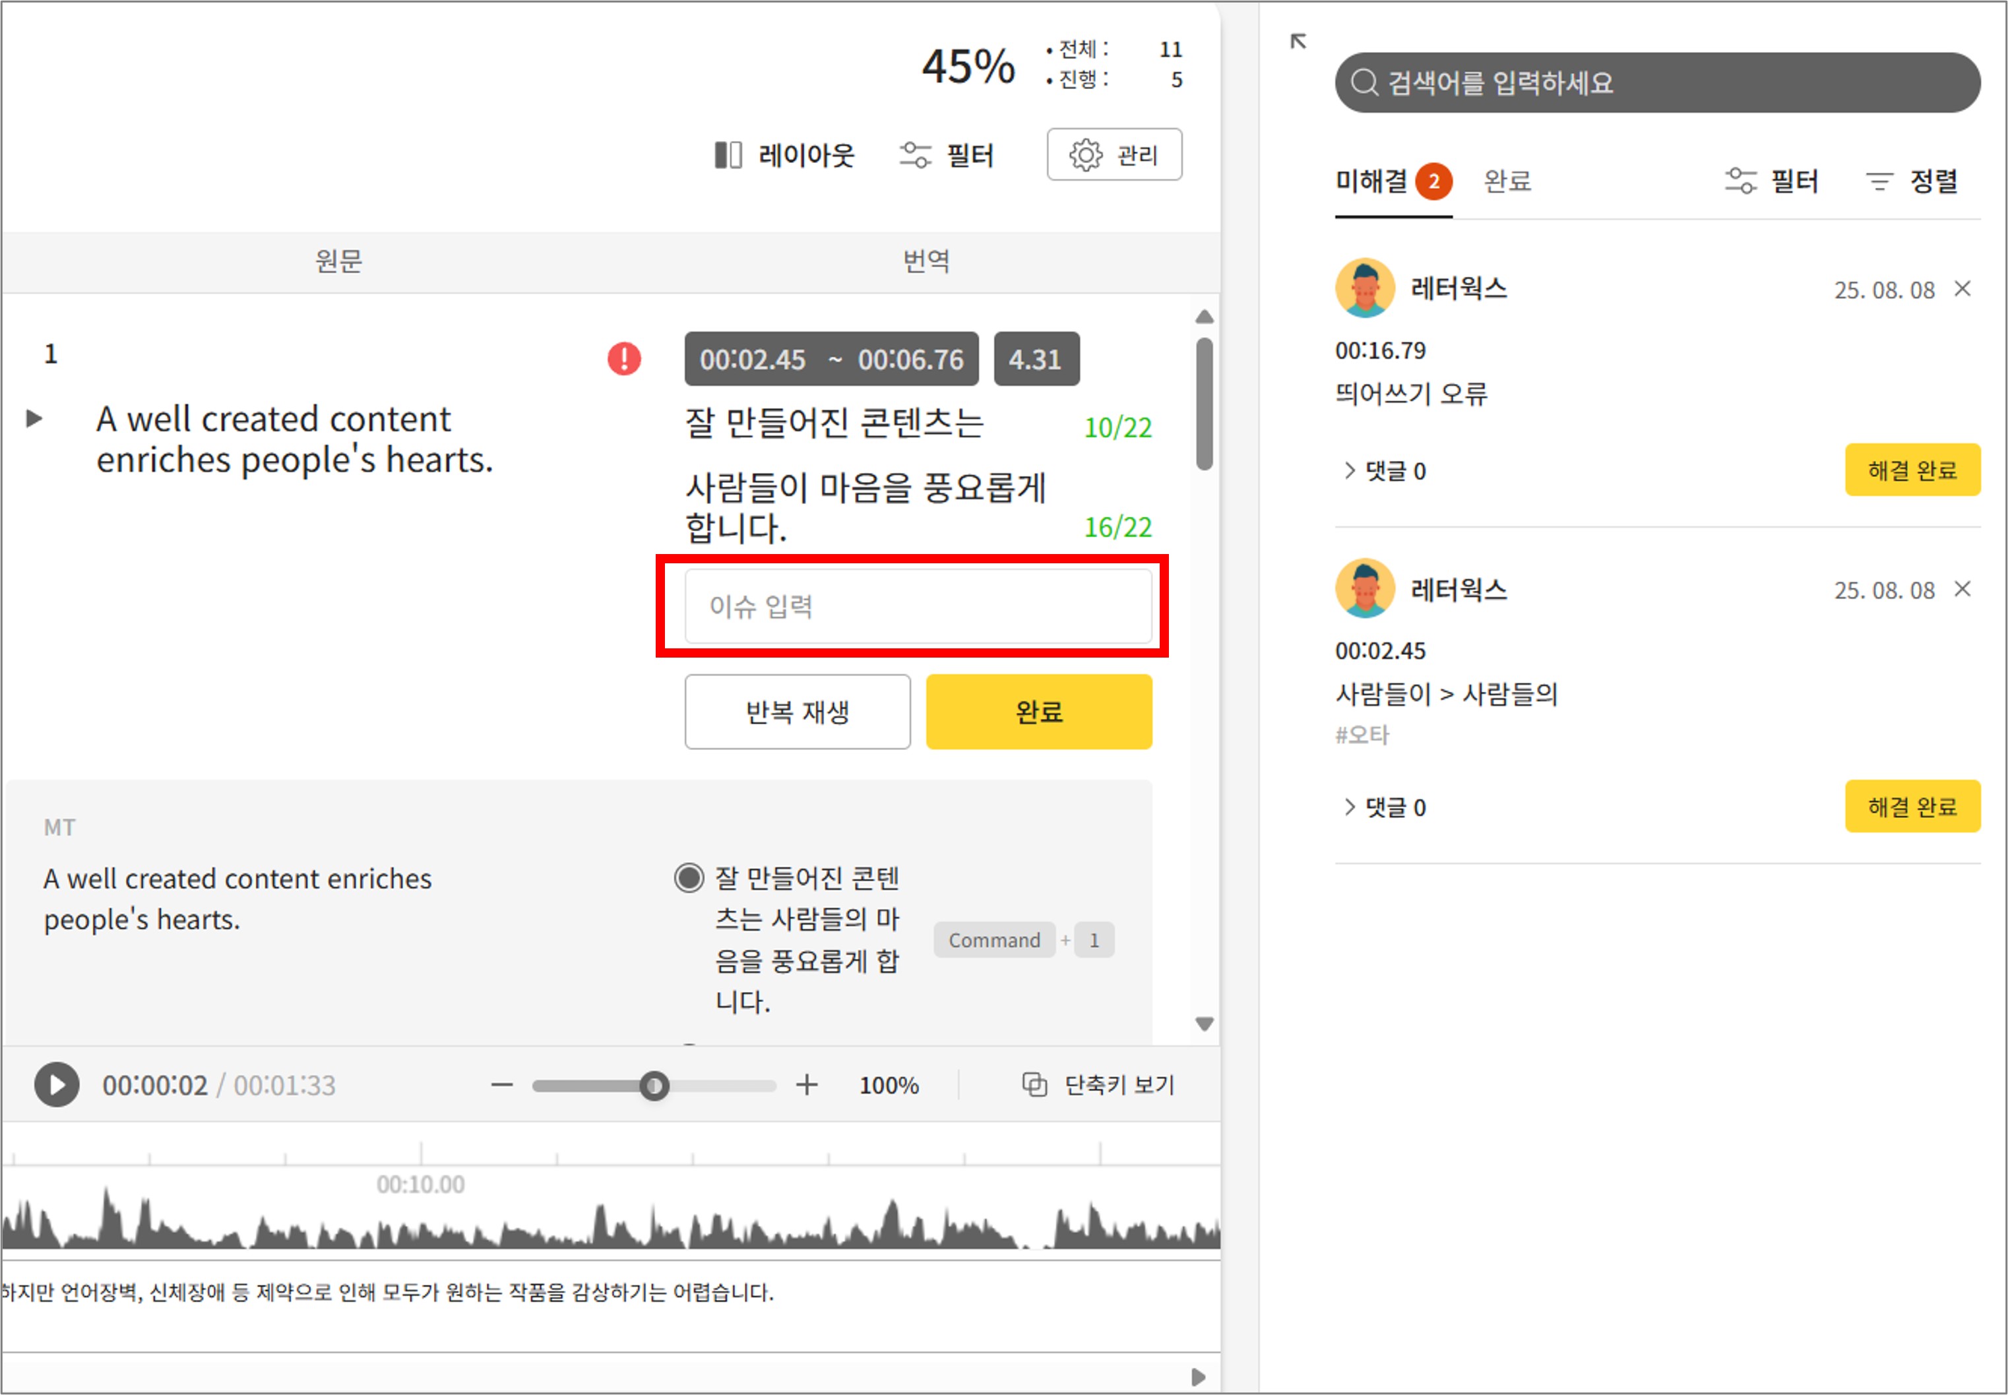Viewport: 2008px width, 1395px height.
Task: Expand segment 1 source triangle
Action: [34, 419]
